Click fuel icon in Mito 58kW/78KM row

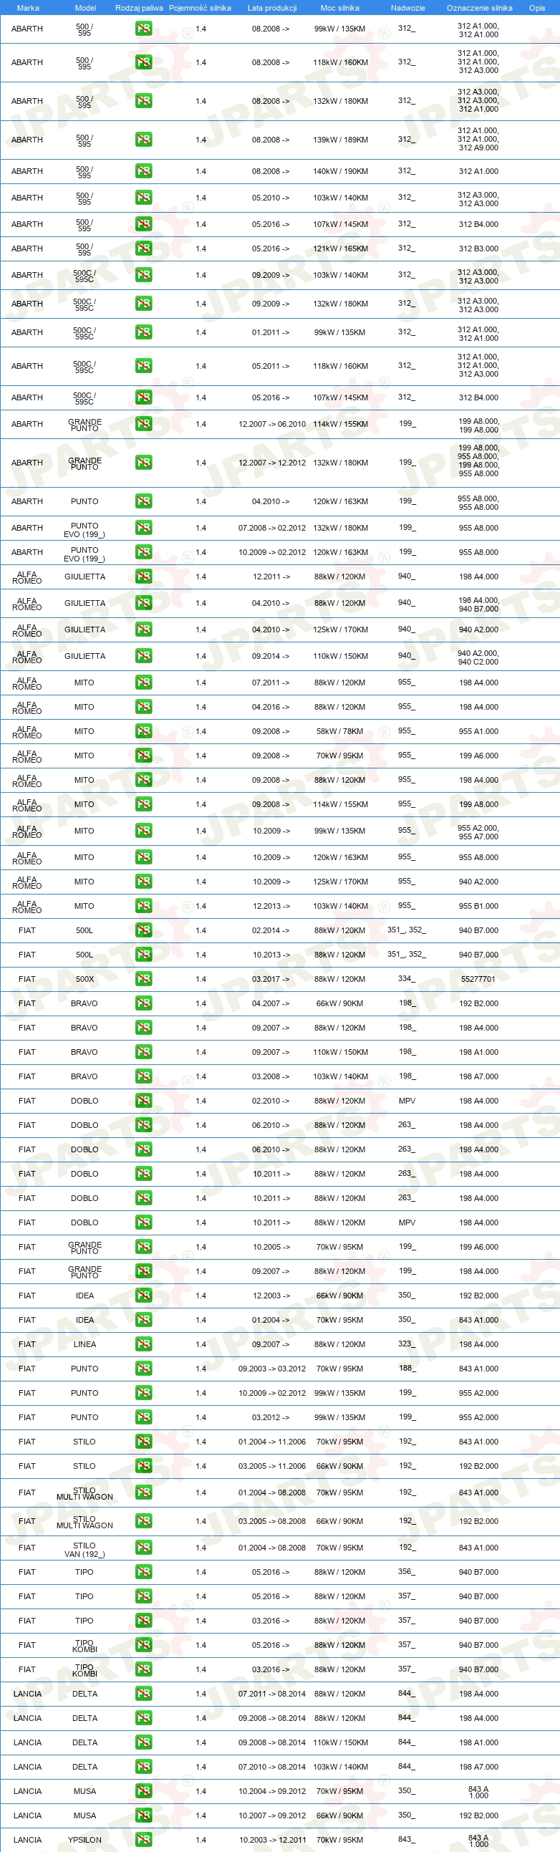pos(143,731)
